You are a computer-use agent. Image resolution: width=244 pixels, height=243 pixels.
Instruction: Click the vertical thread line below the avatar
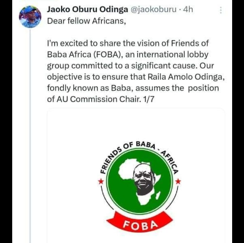tap(30, 135)
